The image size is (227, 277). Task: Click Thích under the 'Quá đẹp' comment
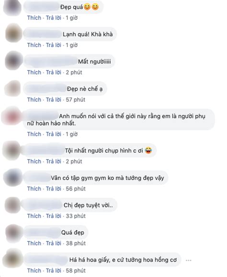(x=34, y=243)
